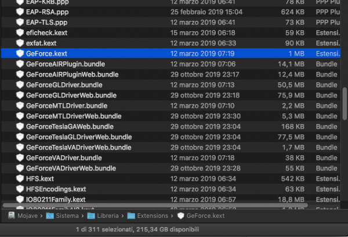Click the Sistema folder icon in path bar

(50, 216)
